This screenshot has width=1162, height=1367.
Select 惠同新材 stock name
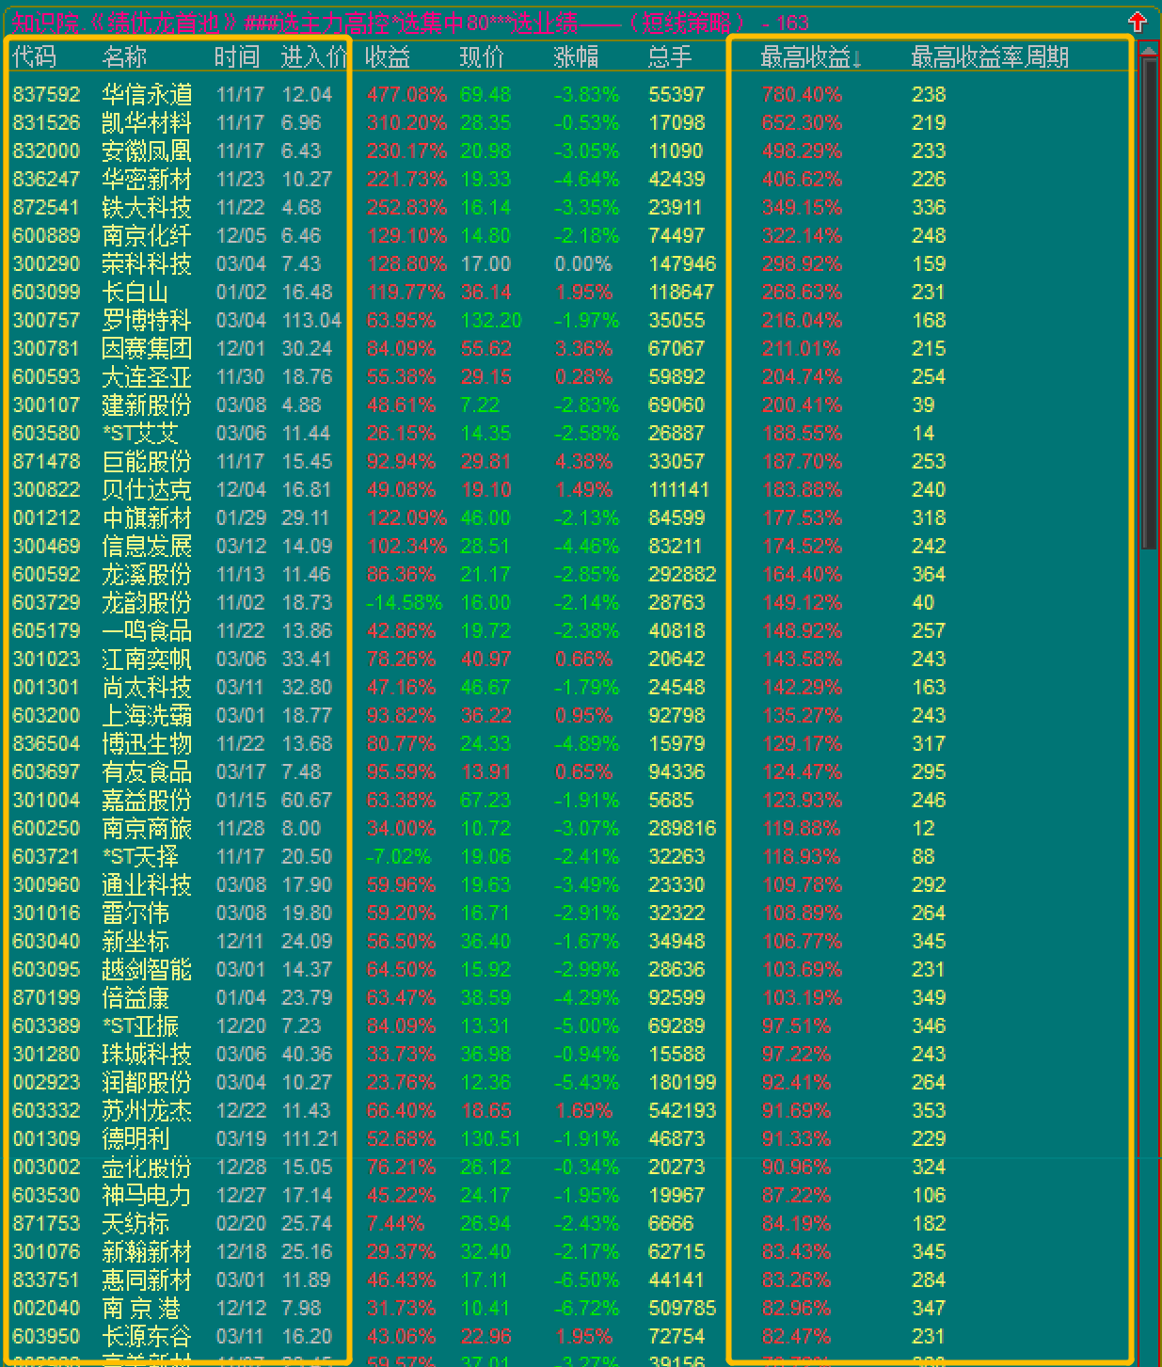coord(148,1280)
